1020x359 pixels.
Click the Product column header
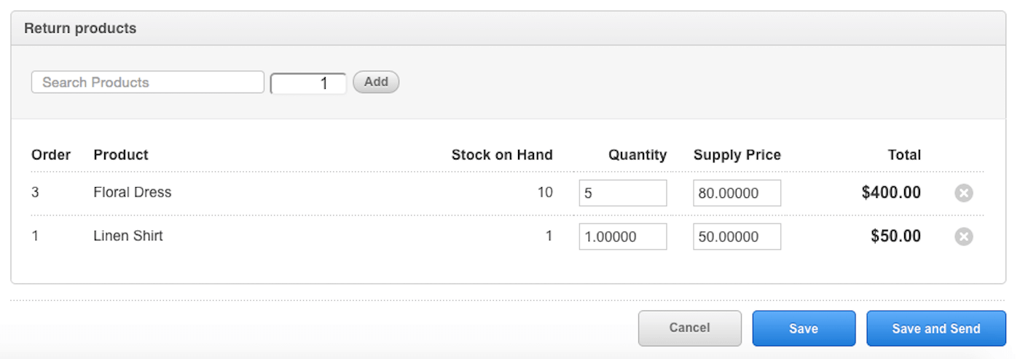121,154
